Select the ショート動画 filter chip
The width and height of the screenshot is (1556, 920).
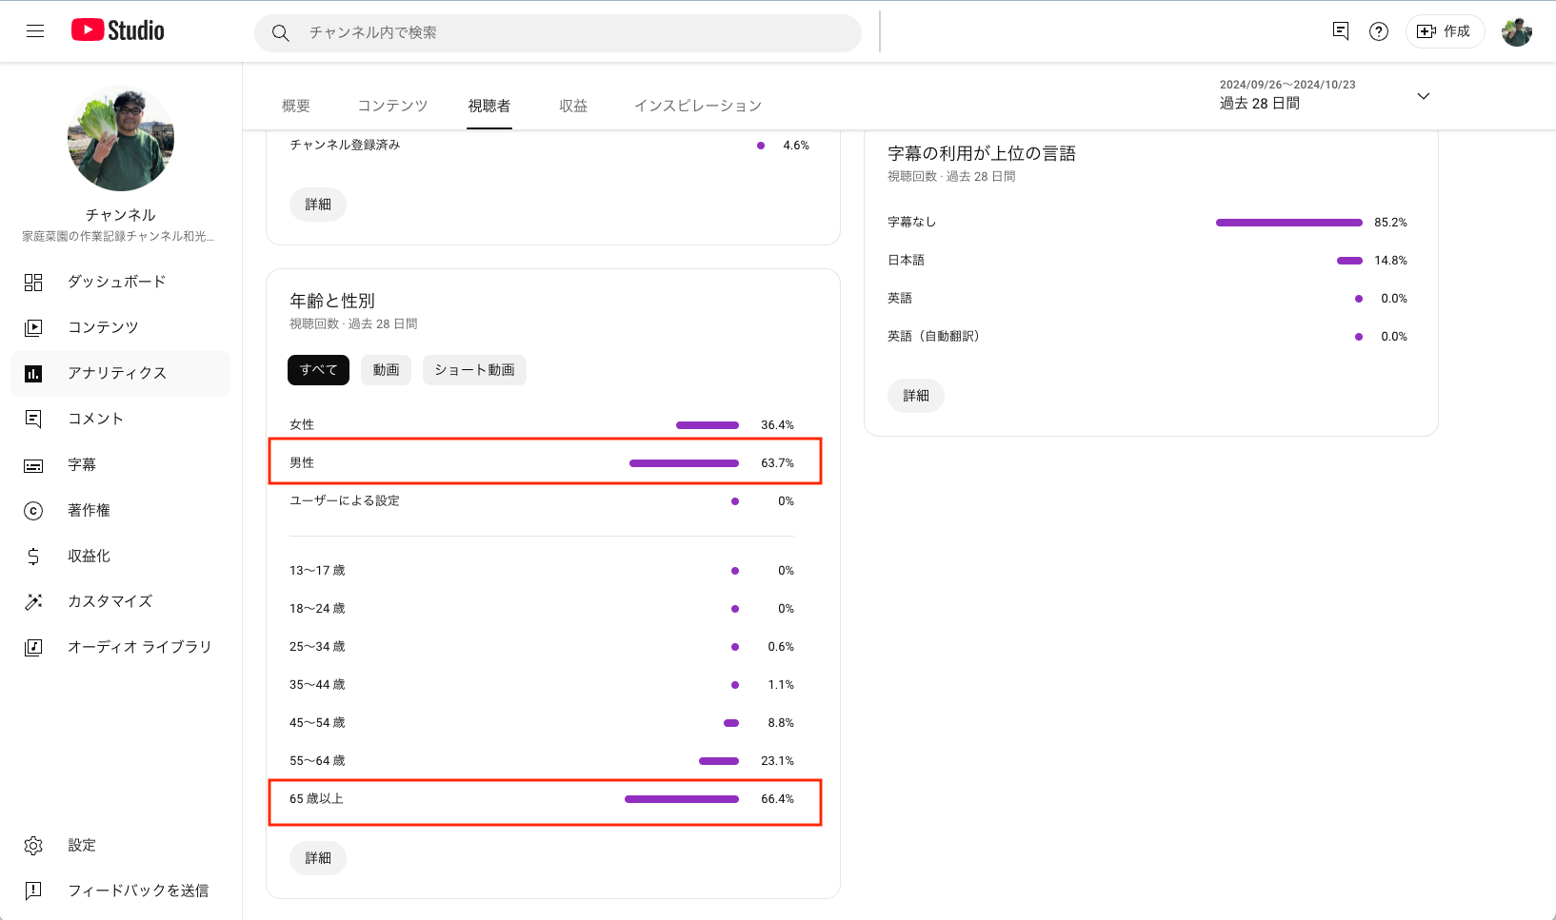pyautogui.click(x=474, y=370)
